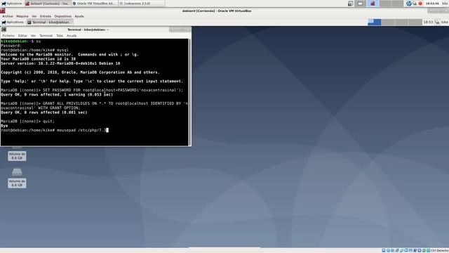Viewport: 449px width, 253px height.
Task: Click the 'GRANT ALL PRIVILEGES' line in terminal
Action: click(95, 103)
